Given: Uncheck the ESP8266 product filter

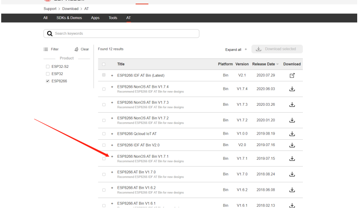Looking at the screenshot, I should click(x=48, y=81).
